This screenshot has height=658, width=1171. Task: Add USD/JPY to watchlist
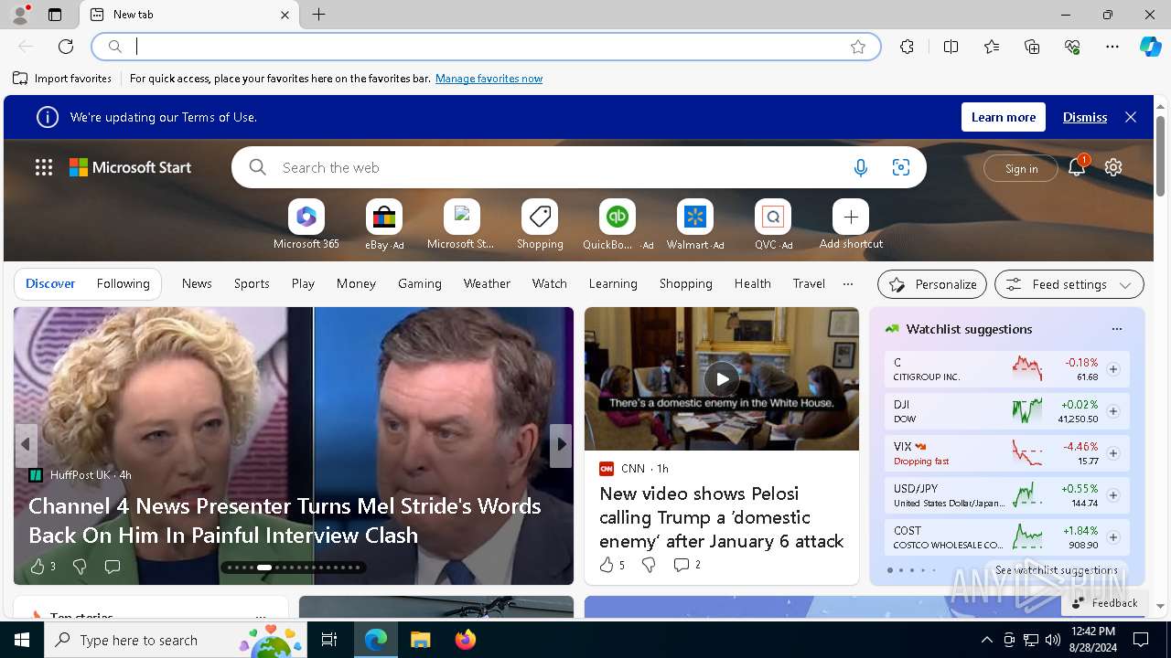(1113, 495)
